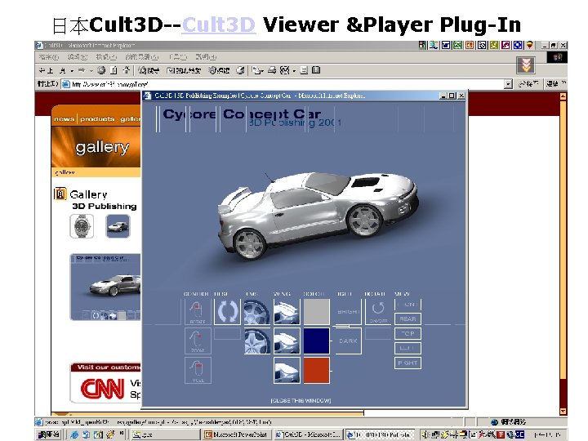Image resolution: width=588 pixels, height=441 pixels.
Task: Click the browser Favorites toolbar button
Action: pos(184,70)
